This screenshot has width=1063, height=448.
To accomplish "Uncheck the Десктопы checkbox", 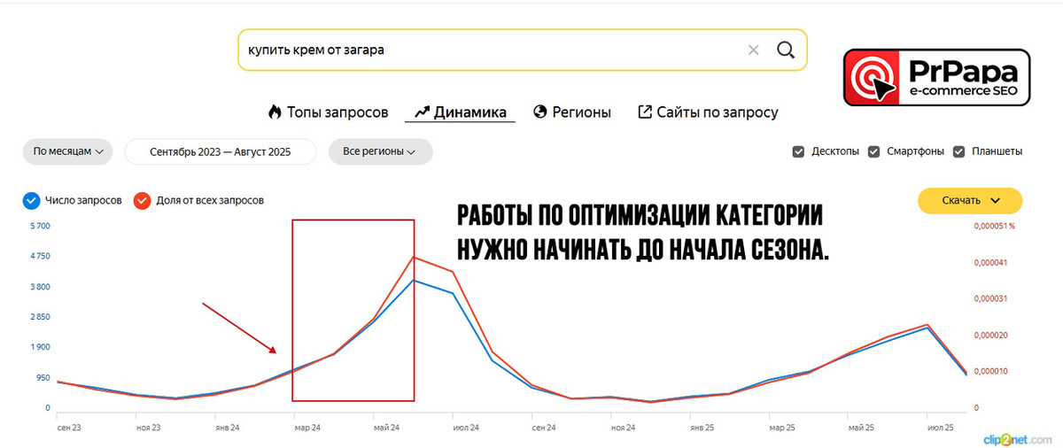I will 798,151.
